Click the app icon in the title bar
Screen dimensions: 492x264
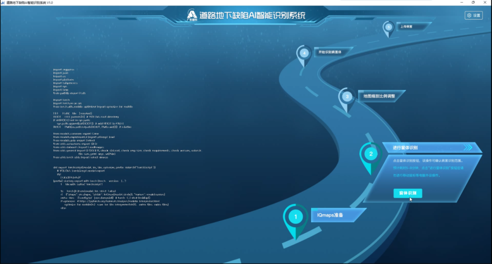pyautogui.click(x=3, y=3)
